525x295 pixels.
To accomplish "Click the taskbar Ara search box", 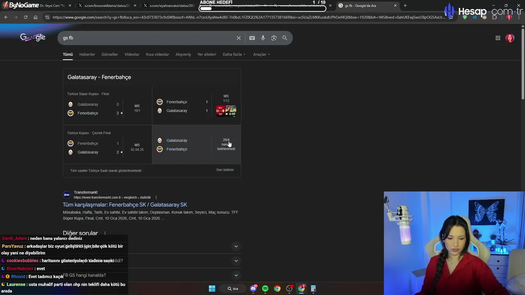I will click(233, 288).
